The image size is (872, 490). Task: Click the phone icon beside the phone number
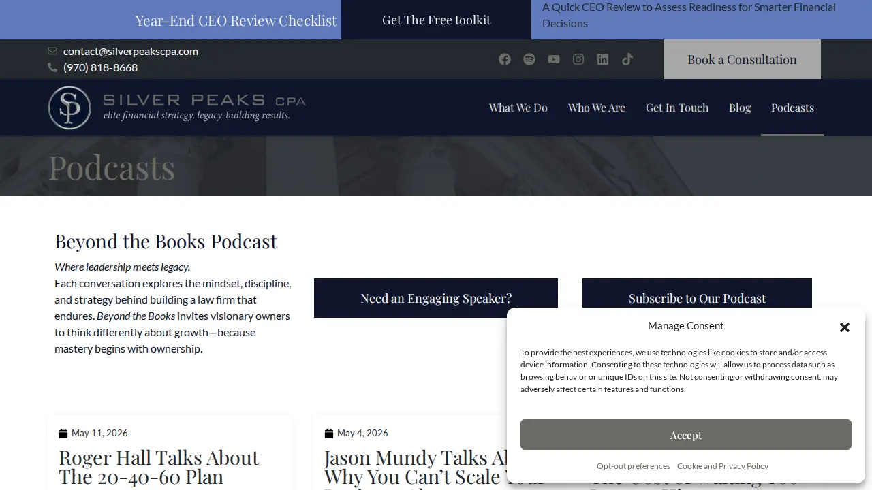pos(52,67)
